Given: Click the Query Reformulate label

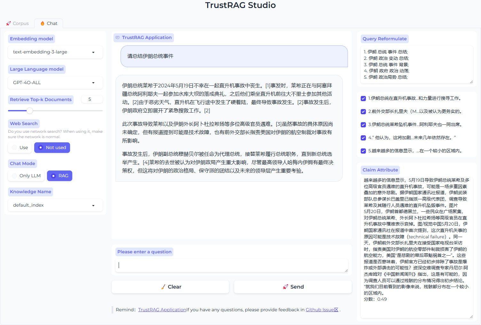Looking at the screenshot, I should pos(385,39).
